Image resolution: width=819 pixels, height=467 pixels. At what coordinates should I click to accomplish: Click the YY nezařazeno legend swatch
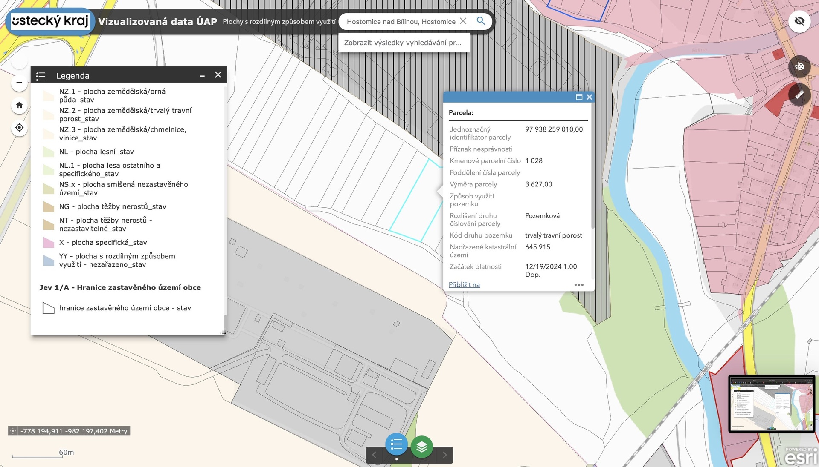(49, 260)
